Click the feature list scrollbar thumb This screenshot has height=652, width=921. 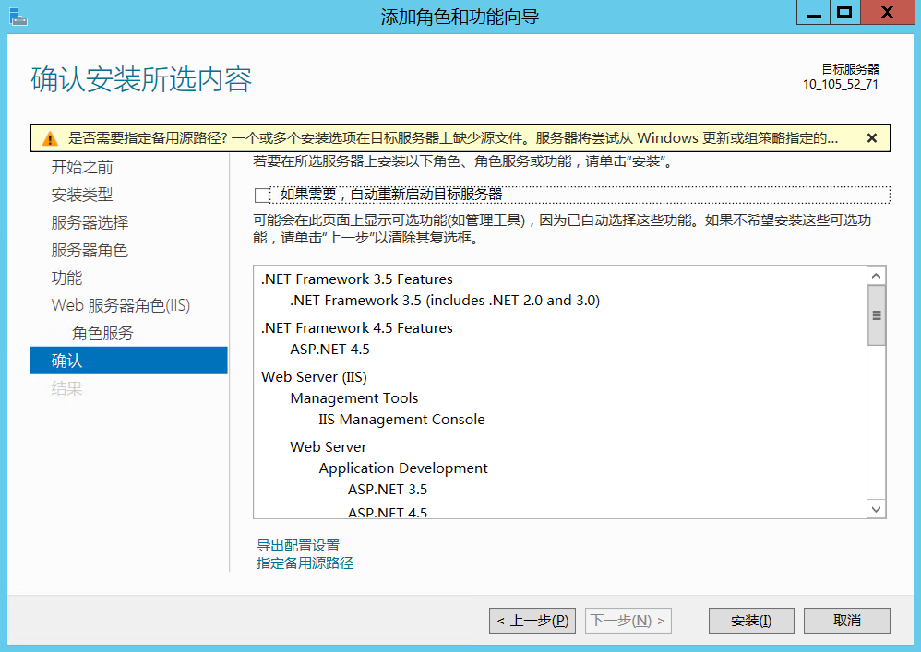coord(877,315)
